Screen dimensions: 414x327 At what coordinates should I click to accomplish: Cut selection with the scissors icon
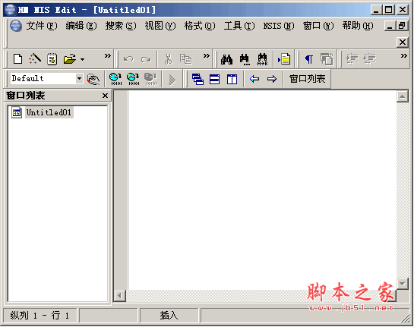(168, 59)
